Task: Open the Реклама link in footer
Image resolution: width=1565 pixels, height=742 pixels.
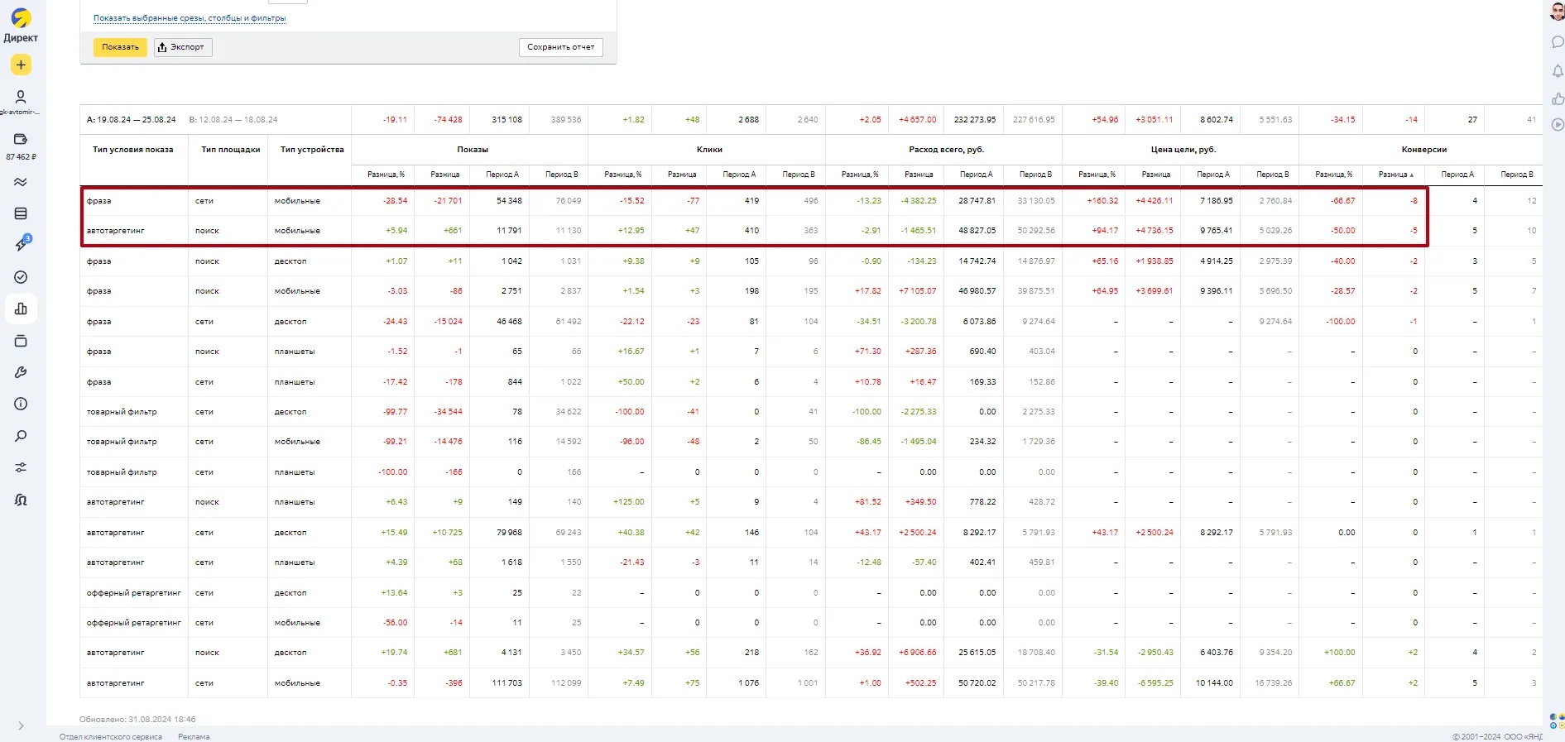Action: point(194,736)
